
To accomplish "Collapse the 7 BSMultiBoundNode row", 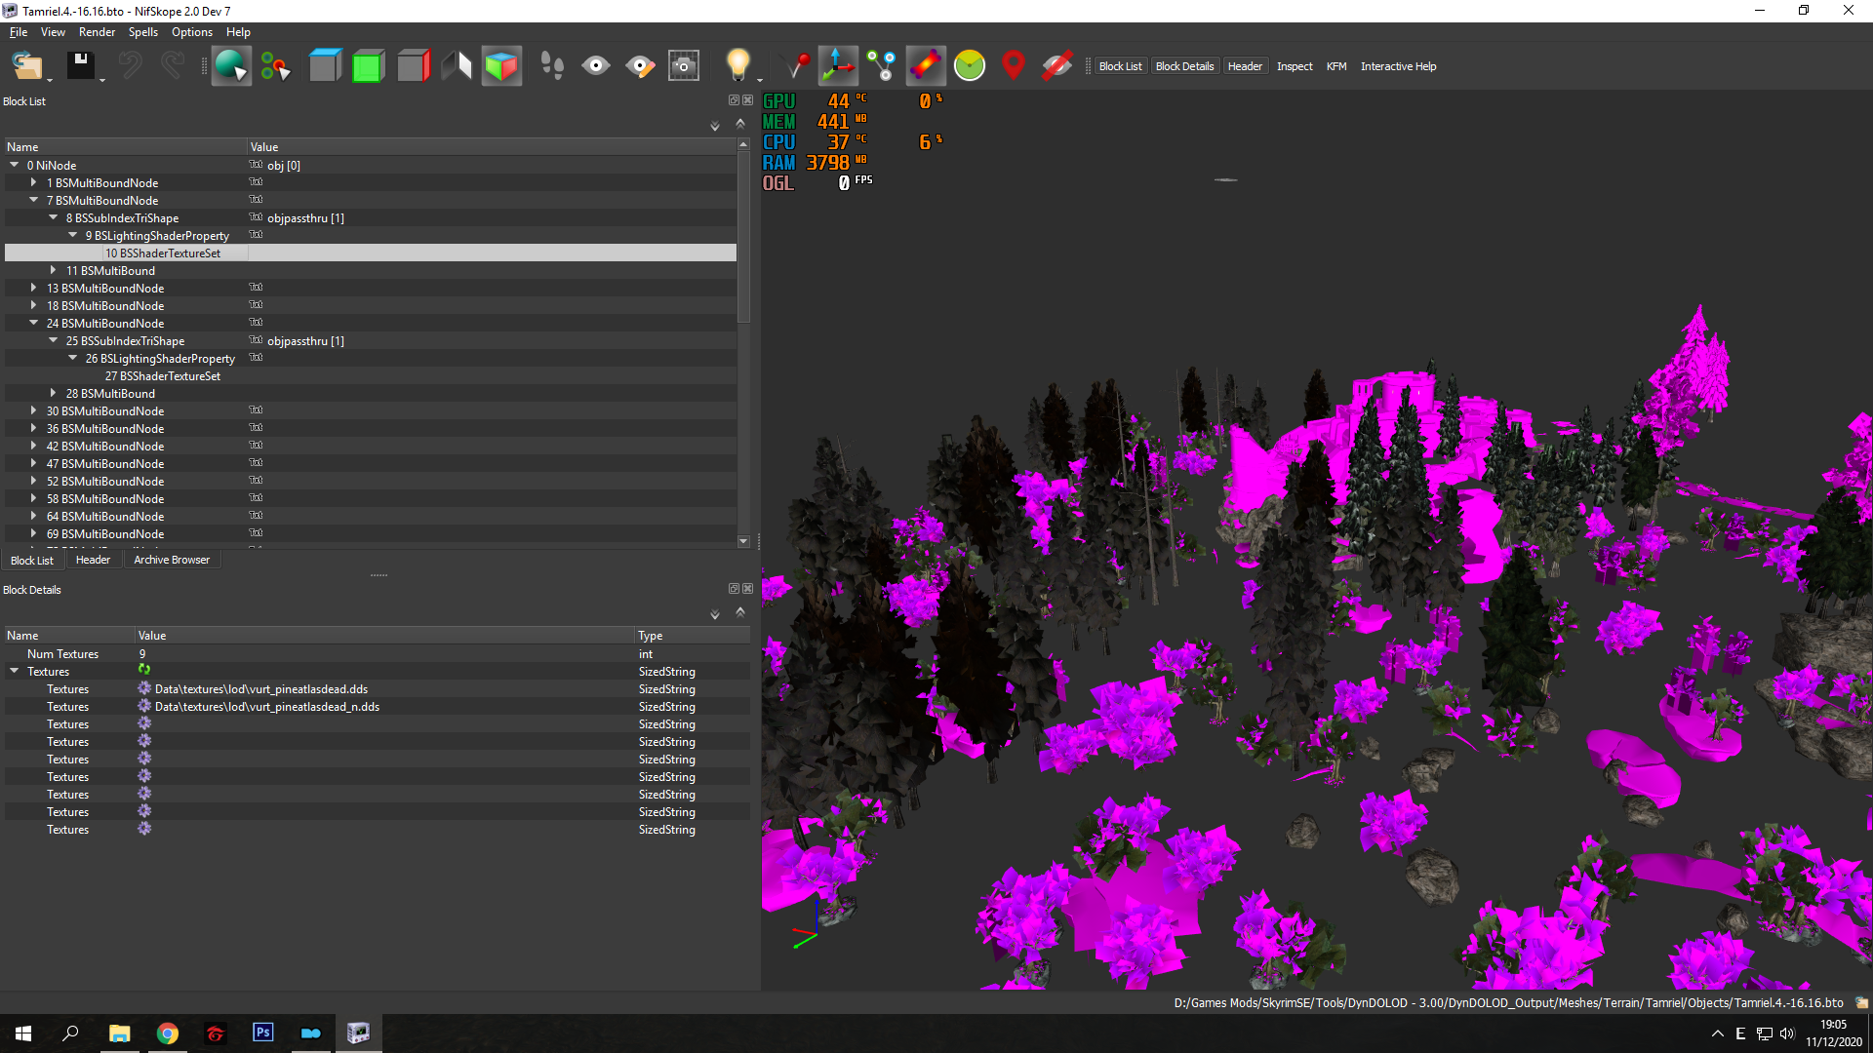I will 34,200.
